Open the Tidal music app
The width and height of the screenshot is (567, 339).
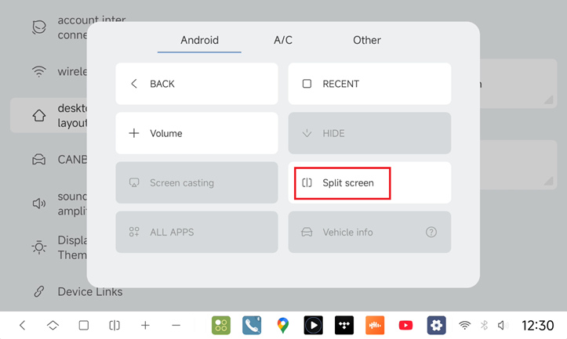coord(344,325)
